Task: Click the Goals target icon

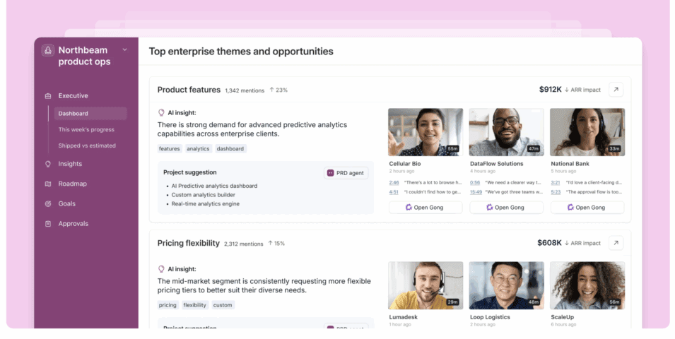Action: point(48,203)
